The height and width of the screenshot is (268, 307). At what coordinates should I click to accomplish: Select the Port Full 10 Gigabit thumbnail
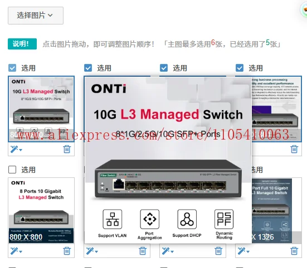click(276, 211)
